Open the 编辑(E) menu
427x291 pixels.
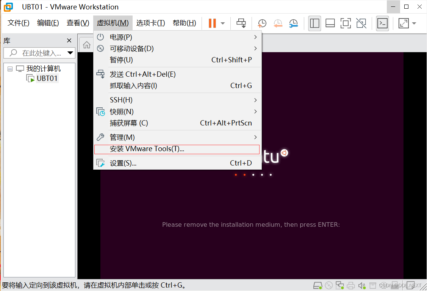pyautogui.click(x=48, y=23)
